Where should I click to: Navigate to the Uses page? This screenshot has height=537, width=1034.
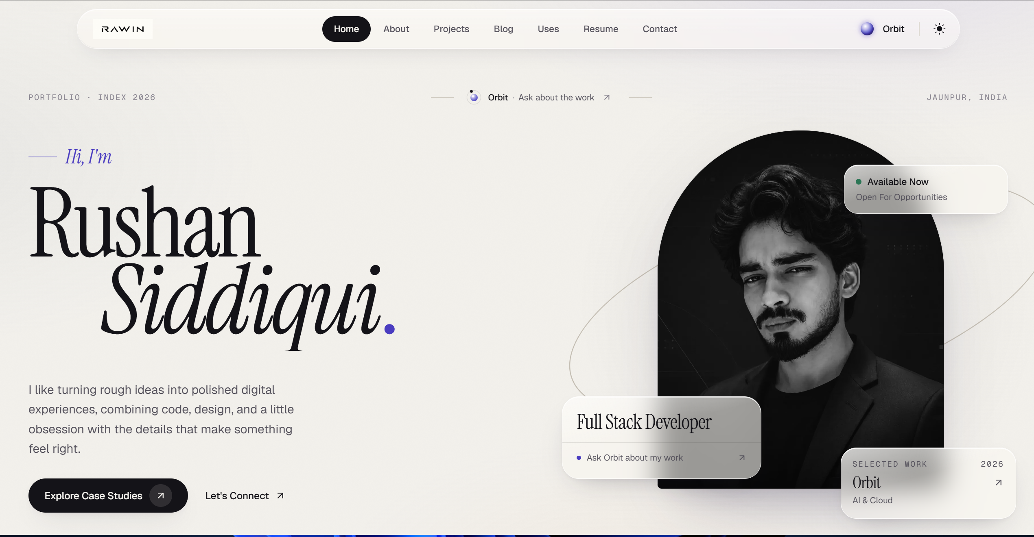pyautogui.click(x=548, y=29)
